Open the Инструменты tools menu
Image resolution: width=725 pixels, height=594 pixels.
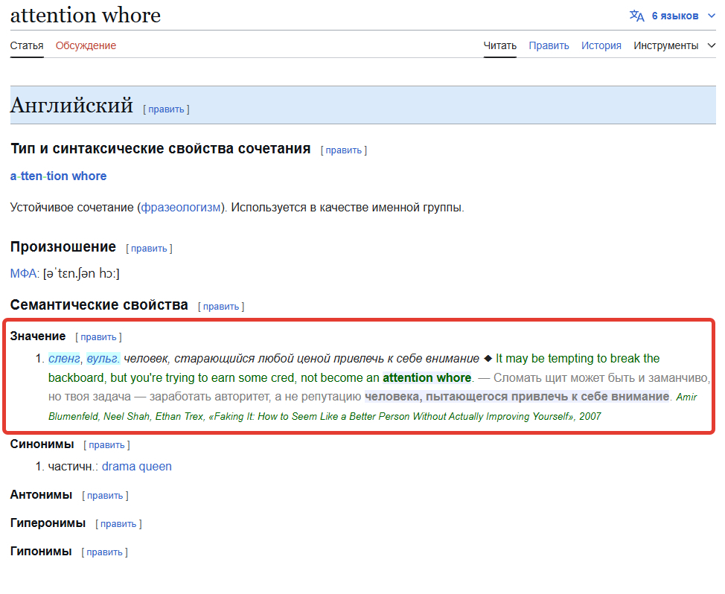[x=665, y=45]
